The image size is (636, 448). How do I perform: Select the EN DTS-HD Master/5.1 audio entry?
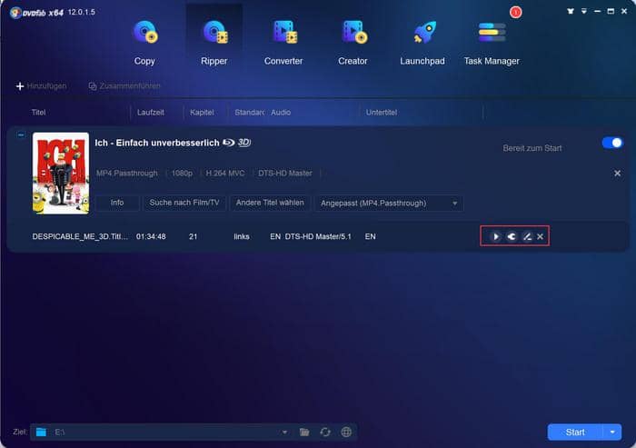tap(311, 236)
